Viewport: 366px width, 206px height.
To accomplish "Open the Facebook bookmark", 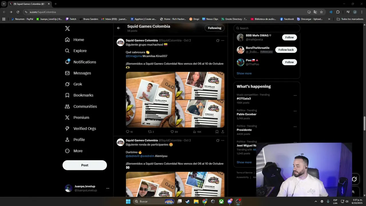I will [287, 19].
